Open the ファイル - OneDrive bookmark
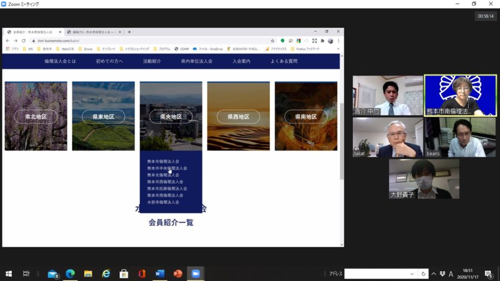The image size is (500, 281). tap(208, 49)
